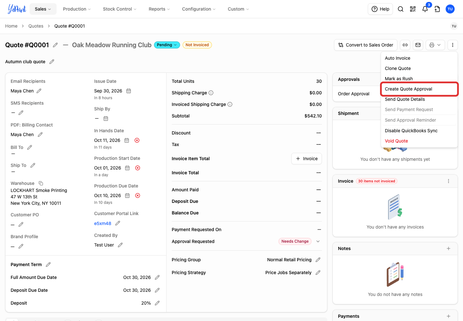Screen dimensions: 463x321
Task: Open the Pending status dropdown
Action: (167, 45)
